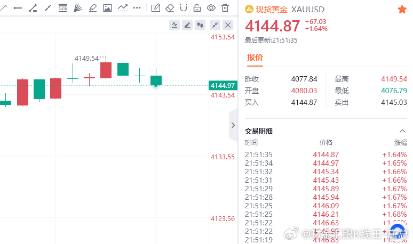The width and height of the screenshot is (413, 244).
Task: Select the horizontal ray line drawing tool
Action: (18, 8)
